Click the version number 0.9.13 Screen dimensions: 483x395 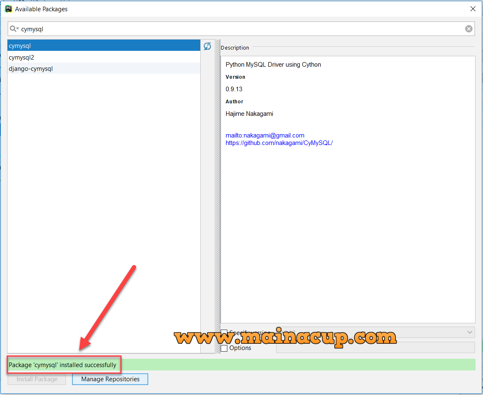pos(234,89)
